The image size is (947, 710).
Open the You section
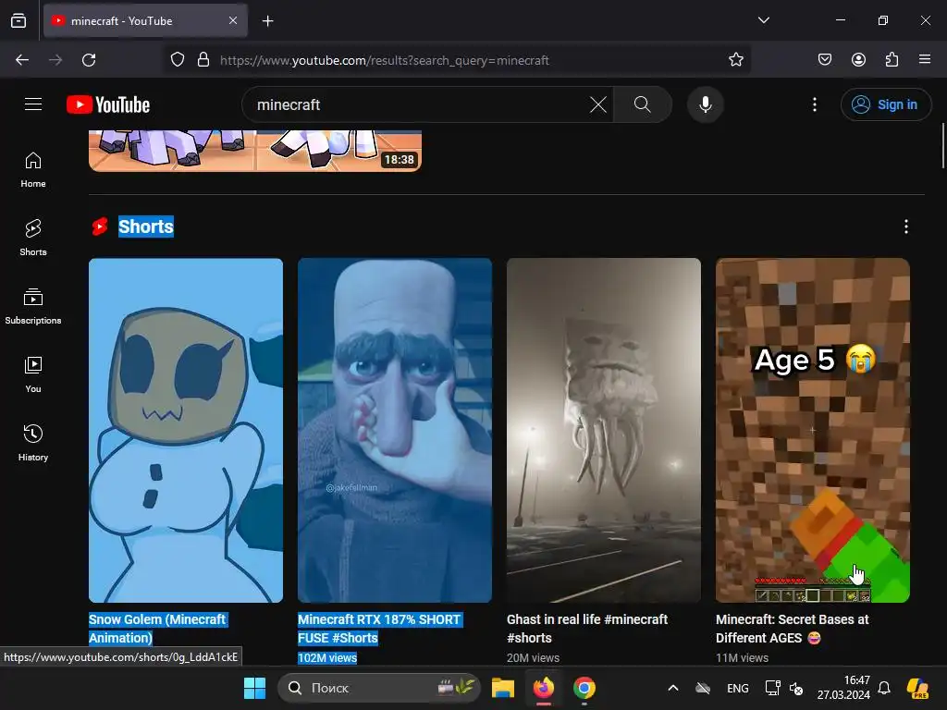pyautogui.click(x=33, y=375)
